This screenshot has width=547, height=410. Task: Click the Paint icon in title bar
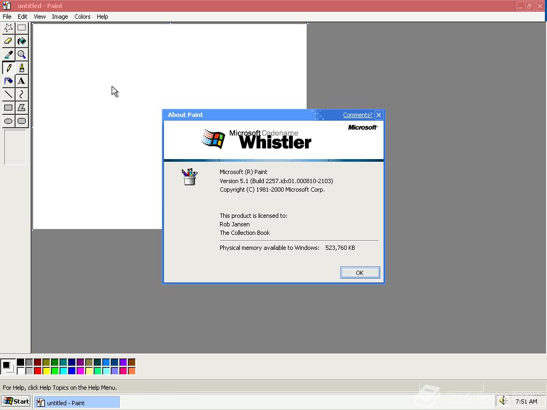(6, 5)
